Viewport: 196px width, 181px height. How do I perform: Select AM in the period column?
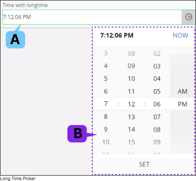click(x=182, y=91)
